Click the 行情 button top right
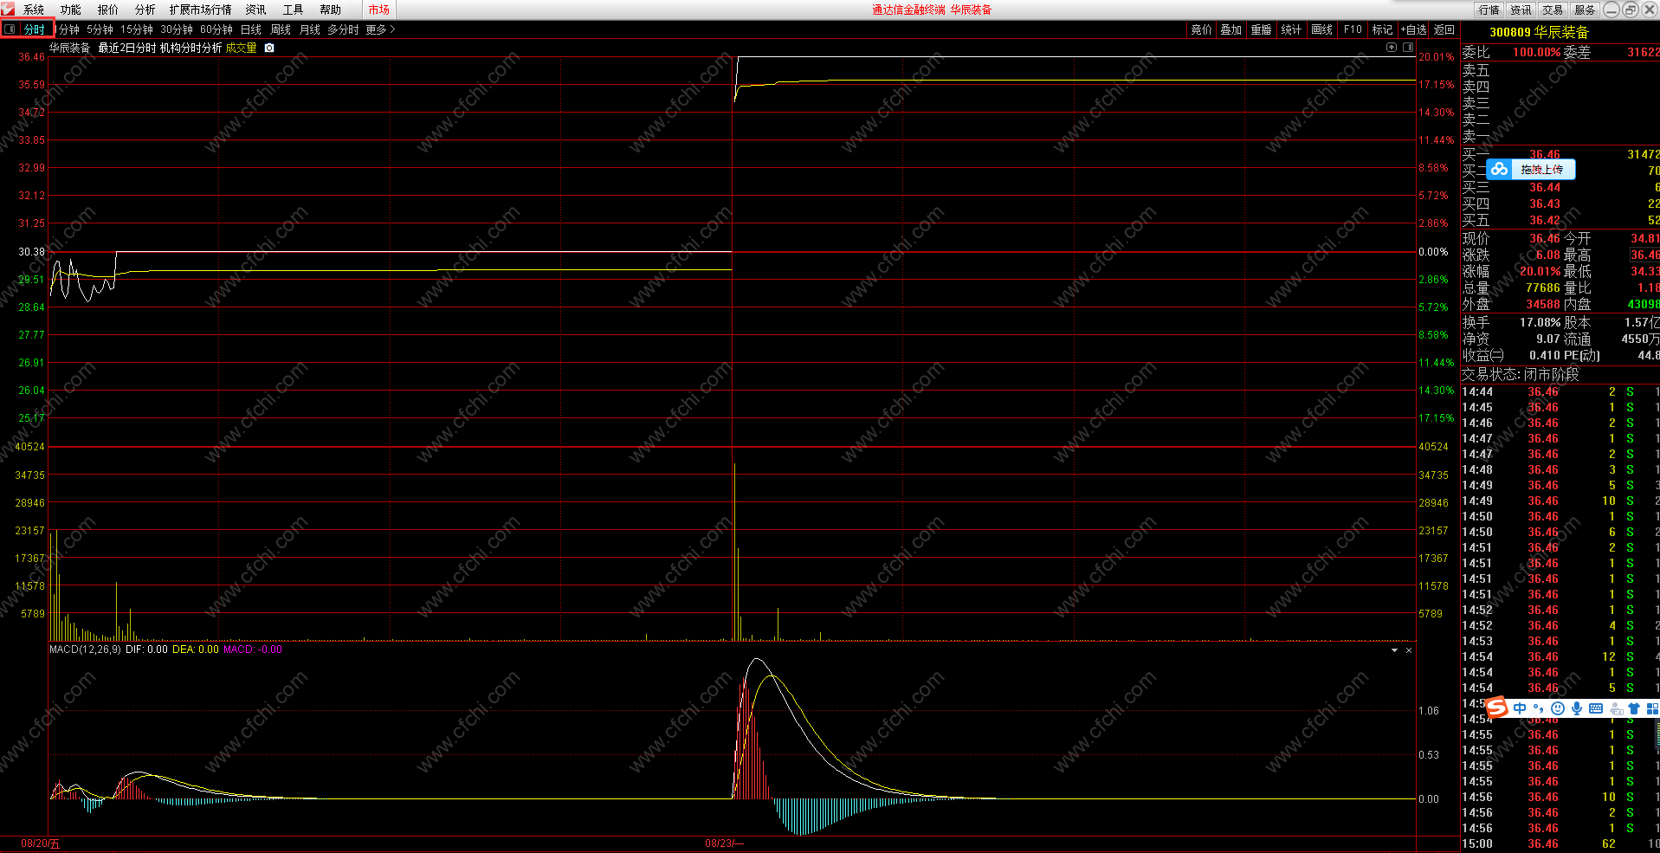Viewport: 1660px width, 853px height. click(1489, 10)
